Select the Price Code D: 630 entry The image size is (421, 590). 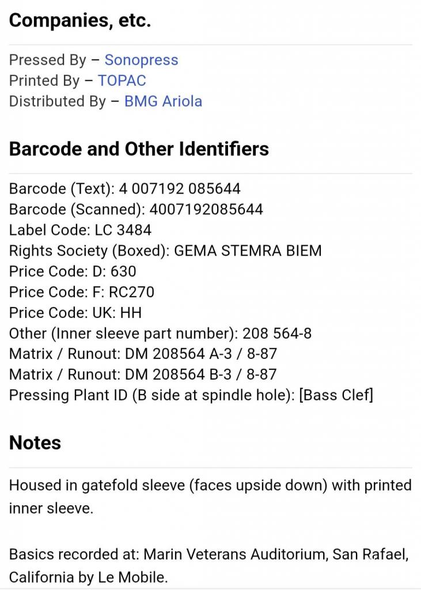coord(73,271)
